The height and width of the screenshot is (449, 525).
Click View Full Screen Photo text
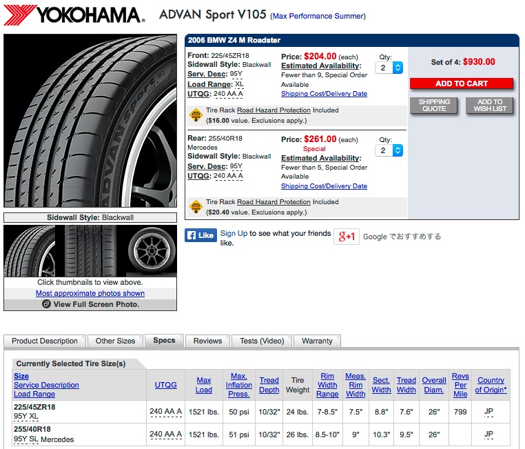pyautogui.click(x=96, y=304)
